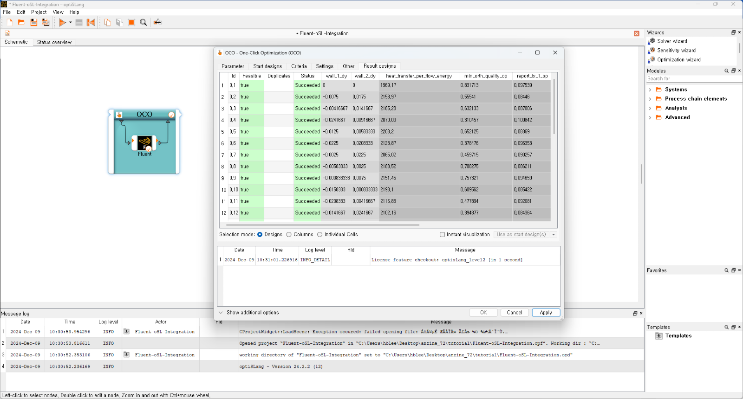The image size is (743, 399).
Task: Open the File menu
Action: (x=7, y=12)
